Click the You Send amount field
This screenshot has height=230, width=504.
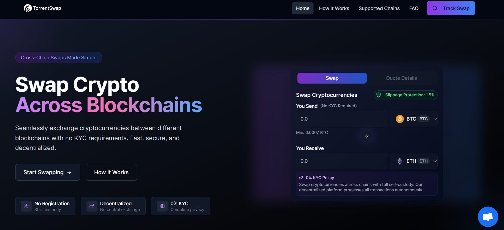(x=341, y=119)
